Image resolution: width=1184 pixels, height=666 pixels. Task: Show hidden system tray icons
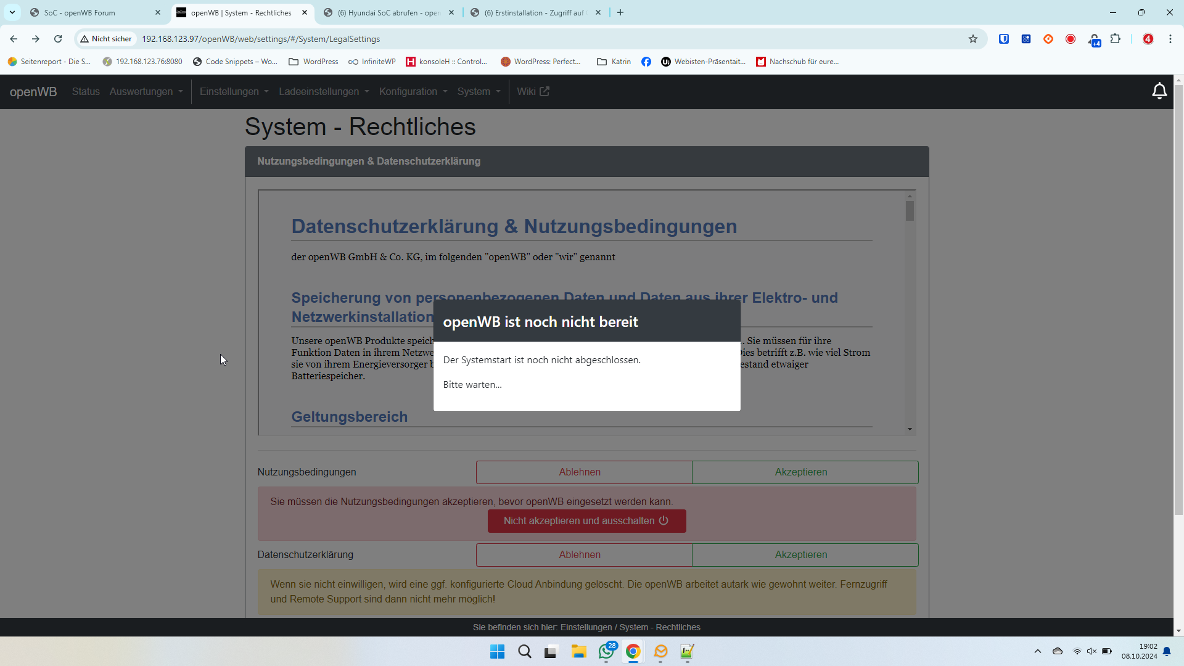(x=1038, y=651)
